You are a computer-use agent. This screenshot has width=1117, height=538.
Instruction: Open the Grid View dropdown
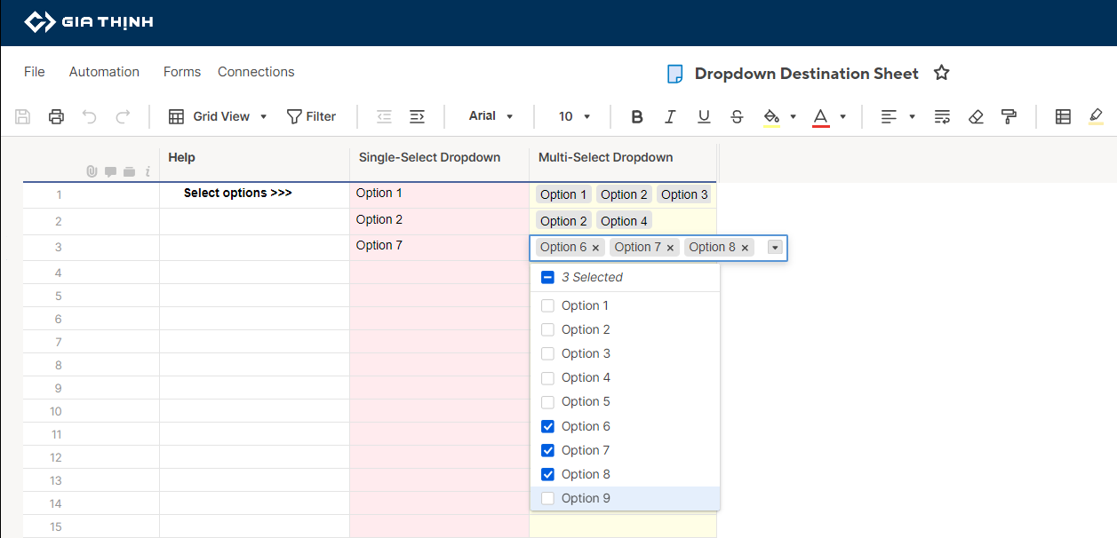pos(219,116)
